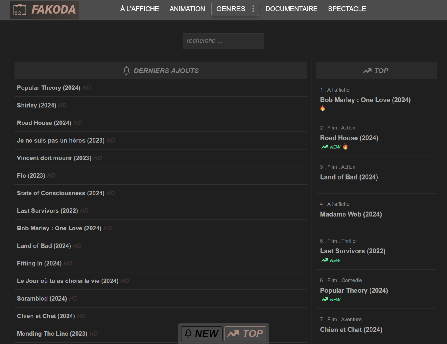Open the ANIMATION menu item
This screenshot has width=447, height=344.
tap(187, 9)
